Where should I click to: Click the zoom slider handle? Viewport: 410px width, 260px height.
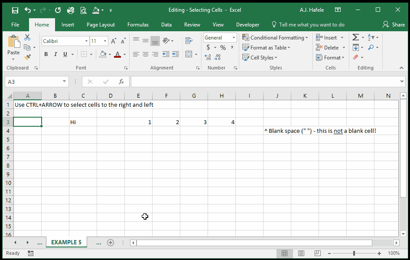[354, 253]
